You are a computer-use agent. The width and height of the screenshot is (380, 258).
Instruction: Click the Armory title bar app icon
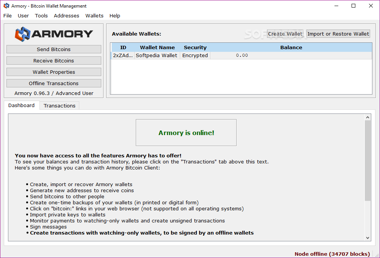click(6, 6)
